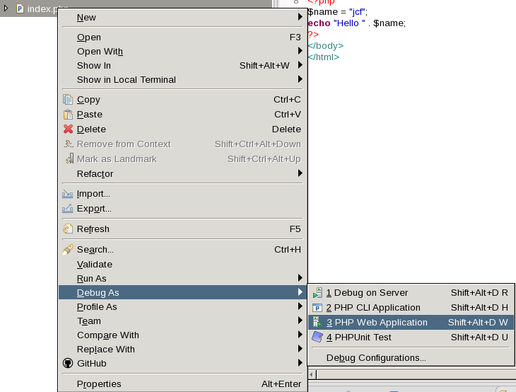
Task: Click the Mark as Landmark icon
Action: (69, 158)
